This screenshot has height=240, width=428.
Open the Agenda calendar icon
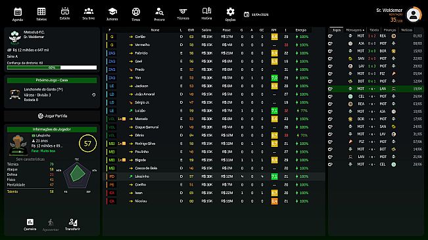18,12
